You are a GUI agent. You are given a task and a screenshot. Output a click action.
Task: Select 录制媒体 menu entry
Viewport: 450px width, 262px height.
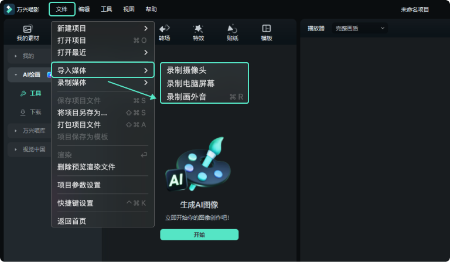coord(103,83)
